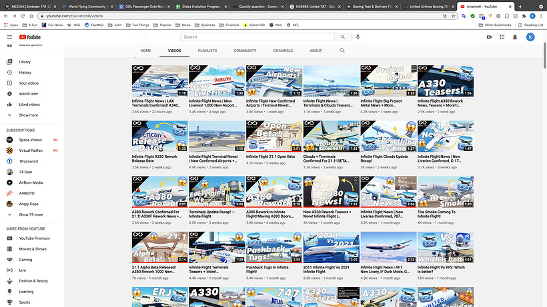
Task: Open title 'Infinite Flight Vs RFS: Which is better?'
Action: click(442, 270)
